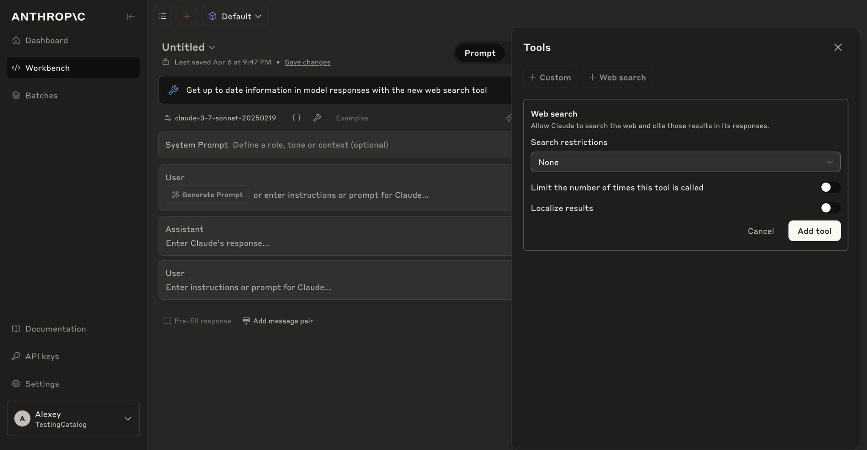Close the Tools panel

[838, 47]
